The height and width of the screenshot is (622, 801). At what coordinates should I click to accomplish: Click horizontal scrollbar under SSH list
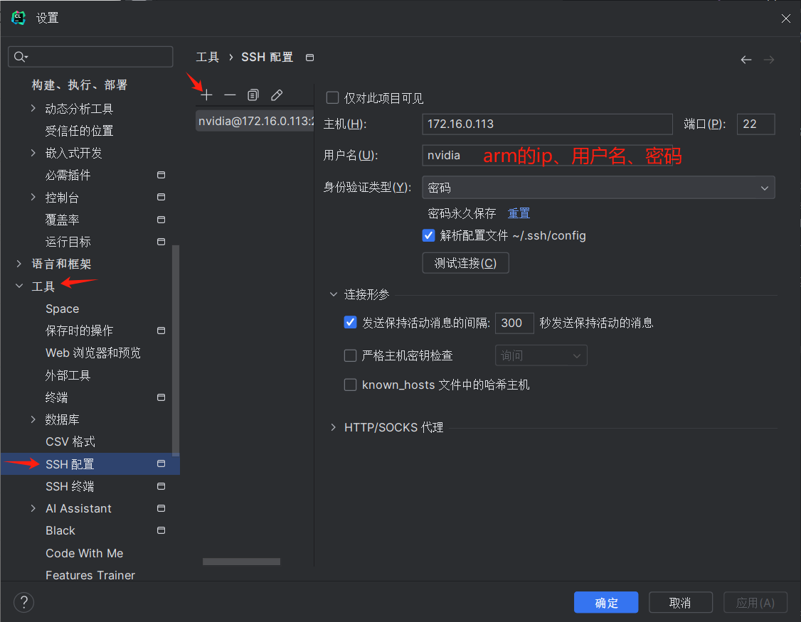(x=241, y=562)
